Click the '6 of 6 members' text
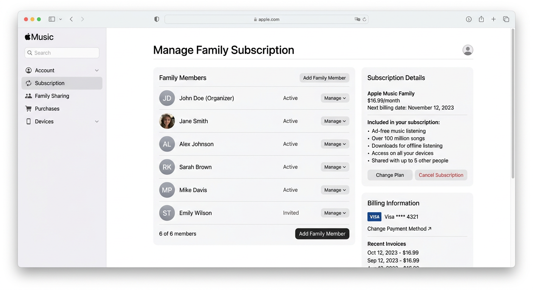The height and width of the screenshot is (290, 533). point(178,234)
